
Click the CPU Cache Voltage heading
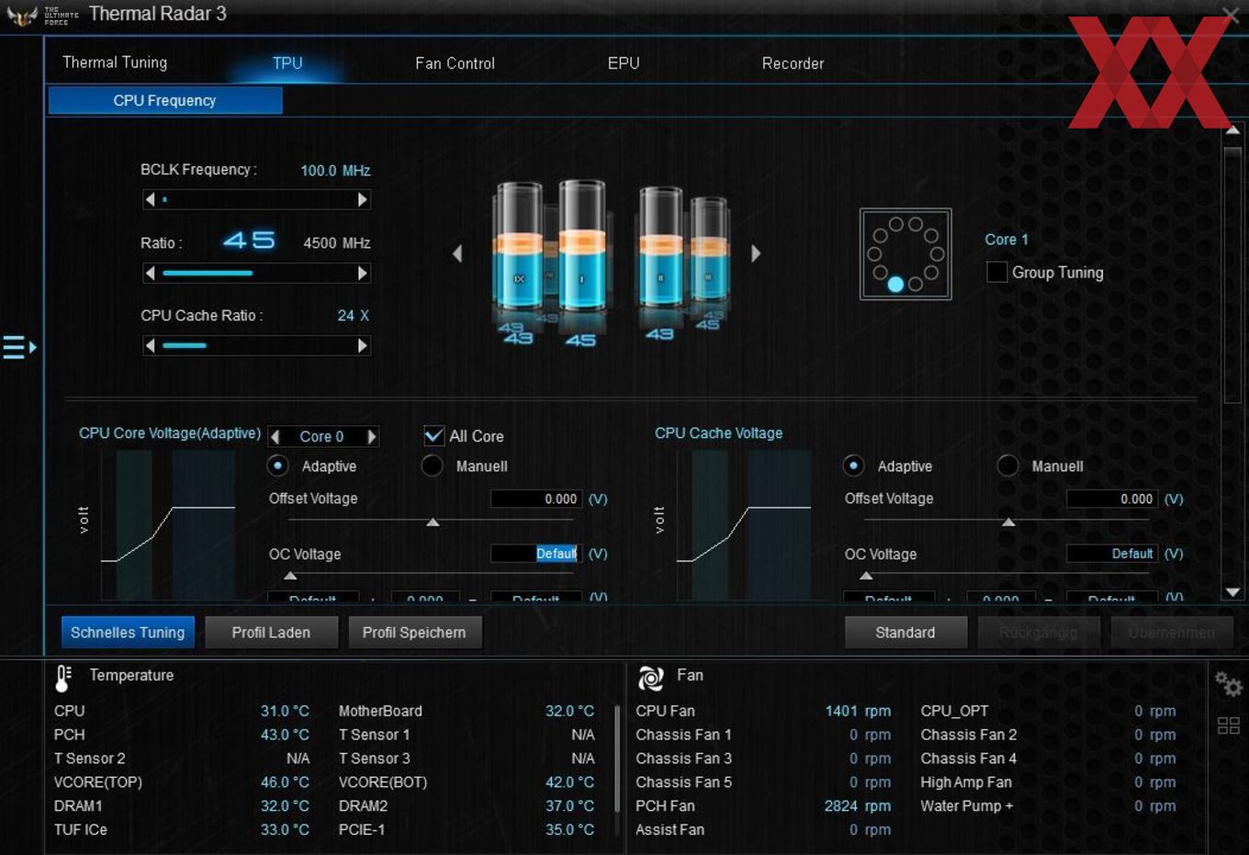[719, 433]
